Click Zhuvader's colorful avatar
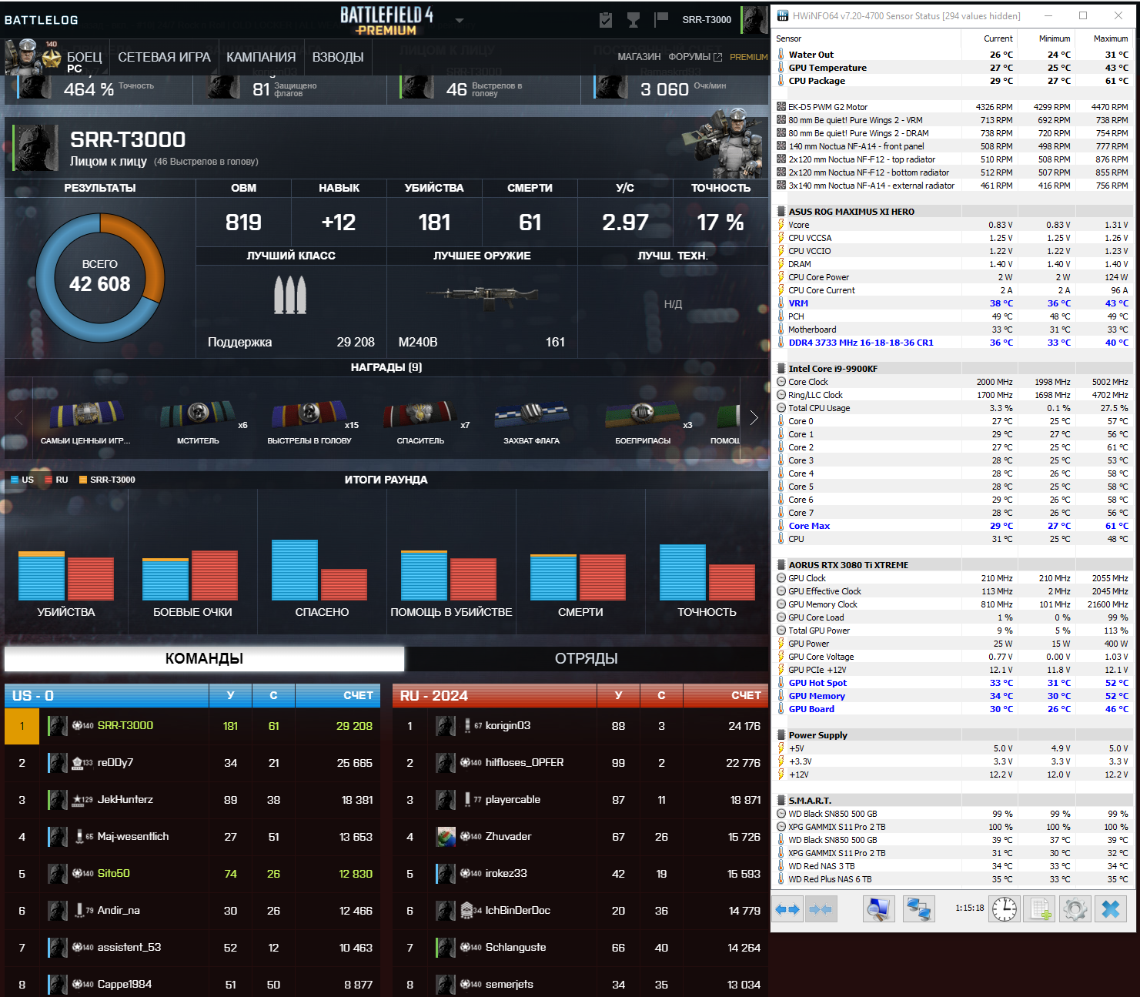This screenshot has width=1140, height=997. pos(446,836)
